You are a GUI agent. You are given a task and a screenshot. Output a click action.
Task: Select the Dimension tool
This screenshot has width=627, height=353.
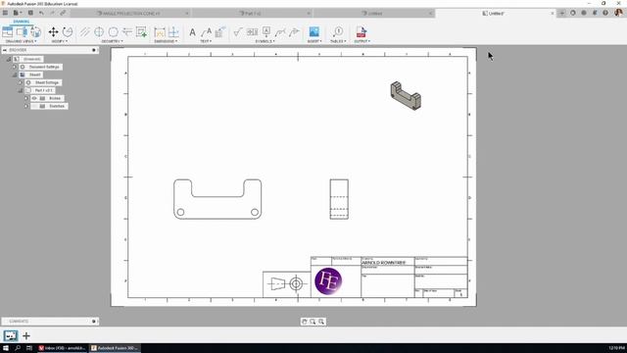(x=160, y=32)
